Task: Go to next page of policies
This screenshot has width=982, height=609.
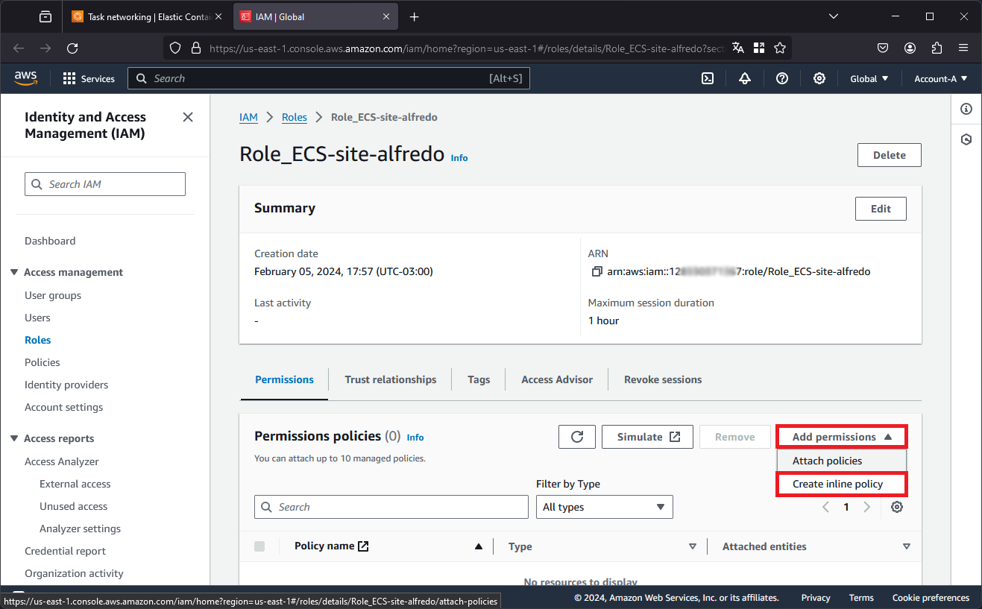Action: tap(866, 507)
